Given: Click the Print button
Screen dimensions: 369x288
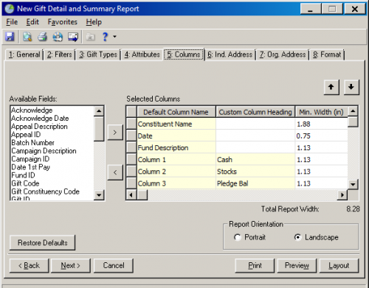Looking at the screenshot, I should (x=255, y=266).
